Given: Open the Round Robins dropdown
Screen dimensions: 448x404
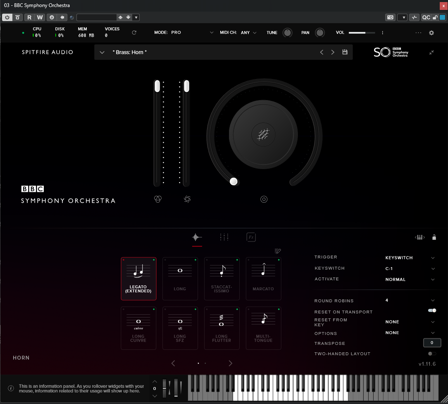Looking at the screenshot, I should coord(433,301).
